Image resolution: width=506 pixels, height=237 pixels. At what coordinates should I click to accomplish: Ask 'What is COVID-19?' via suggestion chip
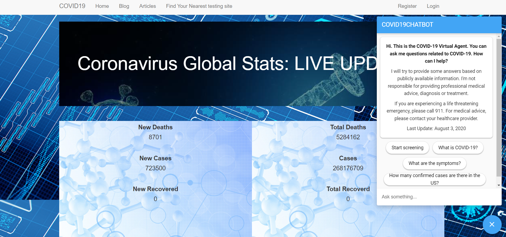(458, 148)
